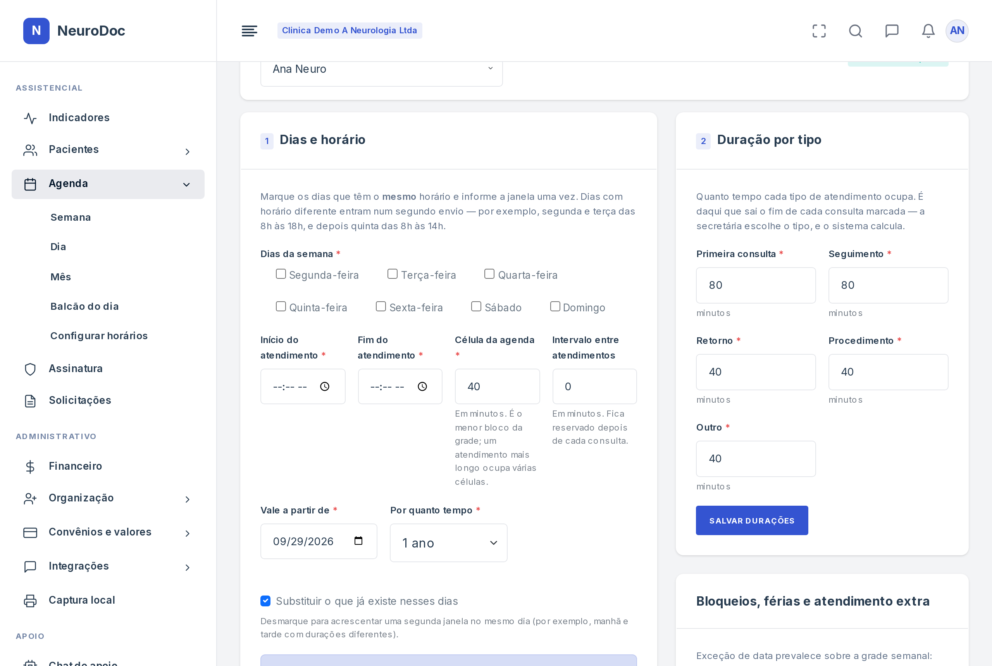Open the search icon in header
Image resolution: width=992 pixels, height=666 pixels.
point(856,31)
